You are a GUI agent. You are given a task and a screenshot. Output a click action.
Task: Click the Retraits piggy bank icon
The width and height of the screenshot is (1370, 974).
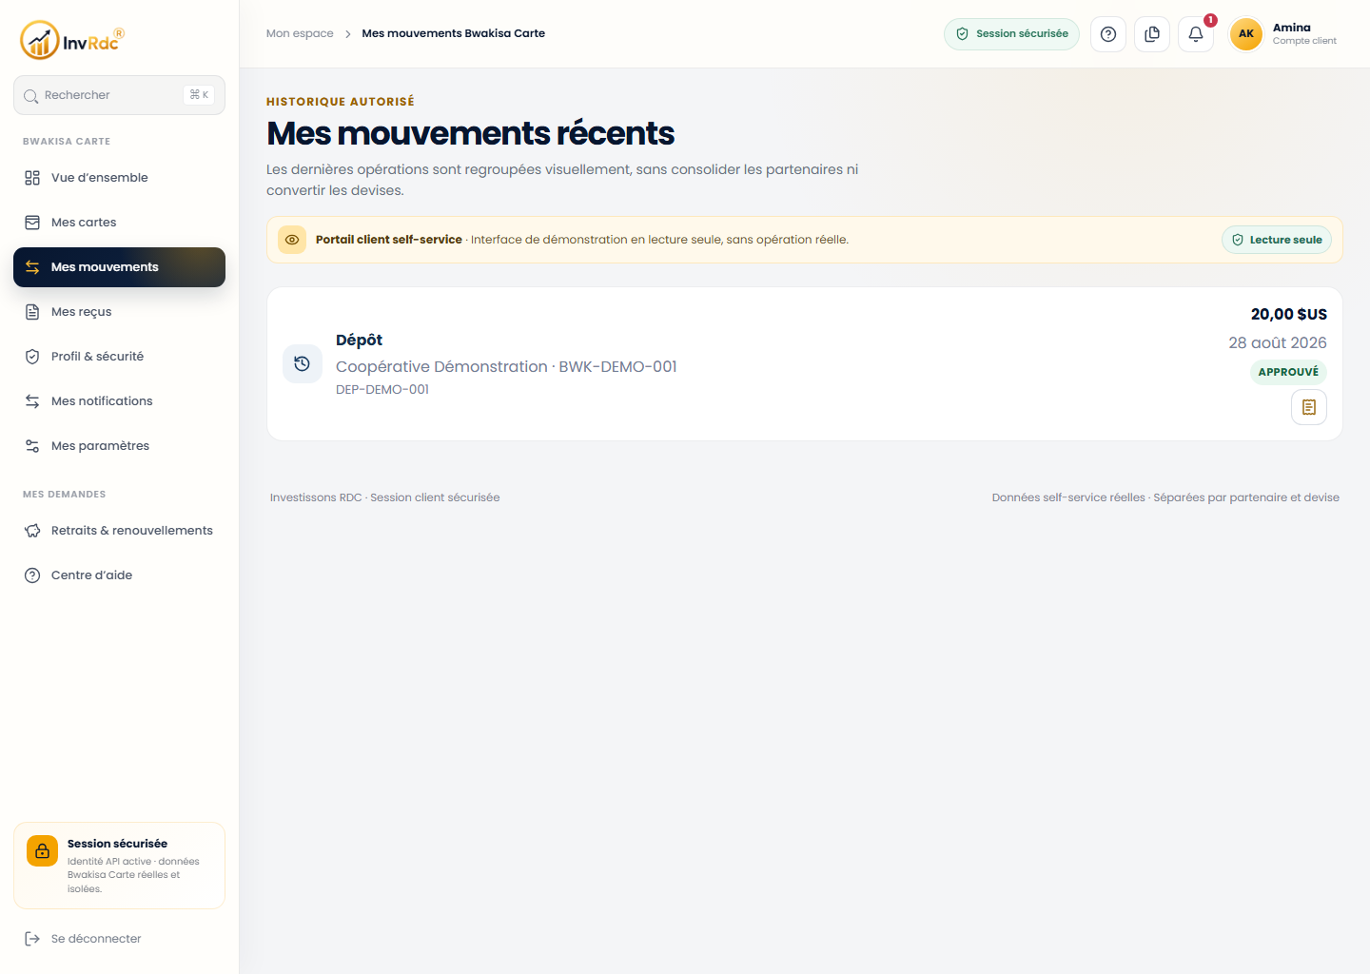pyautogui.click(x=32, y=531)
